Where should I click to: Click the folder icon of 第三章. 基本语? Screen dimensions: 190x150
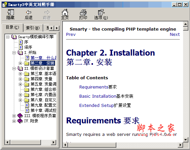click(26, 74)
